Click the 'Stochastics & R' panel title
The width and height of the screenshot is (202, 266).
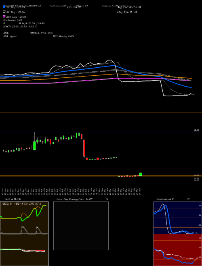pos(165,199)
